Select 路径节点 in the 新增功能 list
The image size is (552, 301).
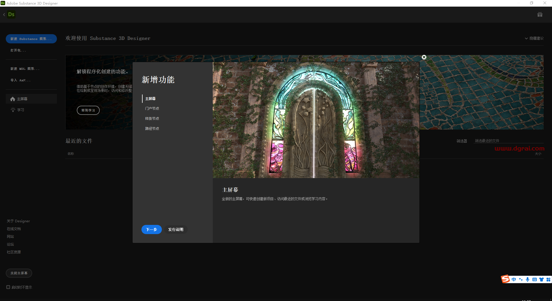point(152,128)
